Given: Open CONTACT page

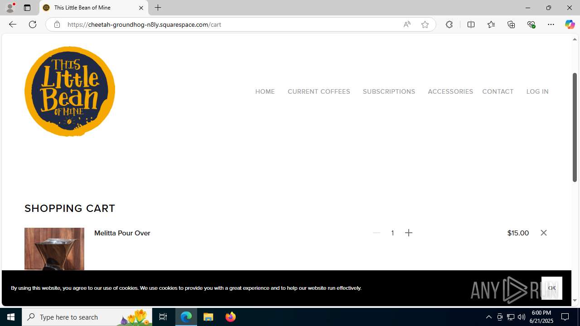Looking at the screenshot, I should (498, 91).
